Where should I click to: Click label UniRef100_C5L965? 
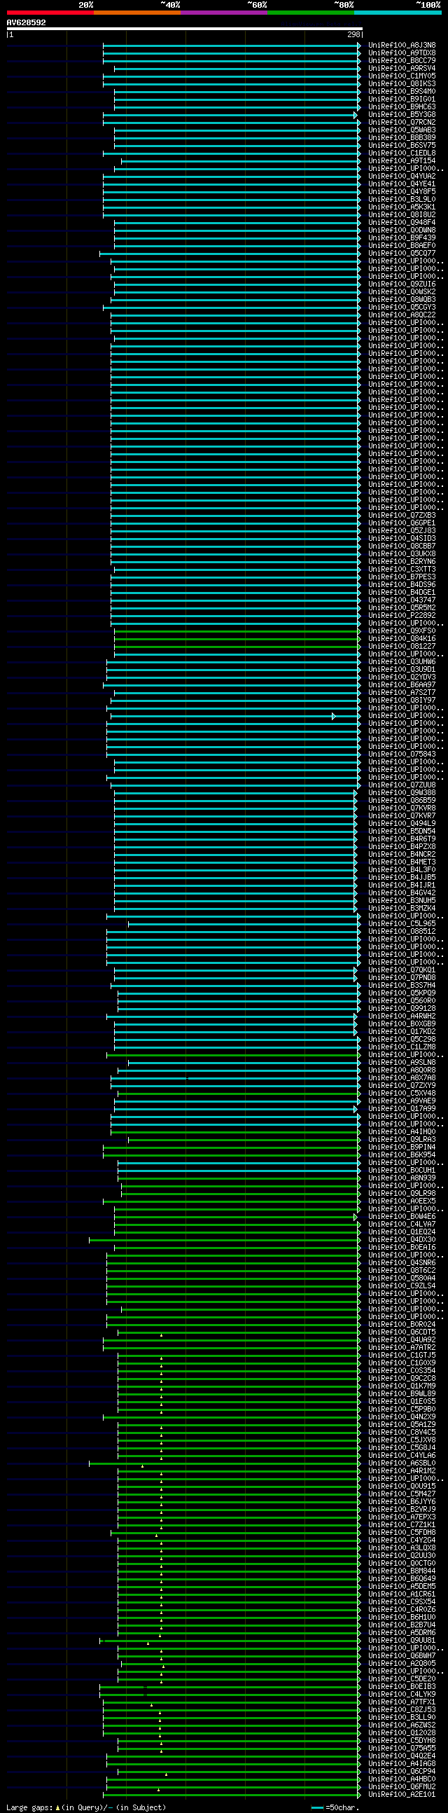point(402,924)
